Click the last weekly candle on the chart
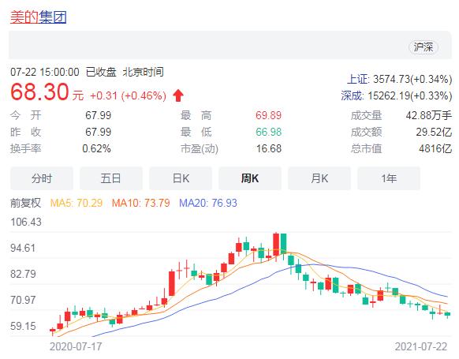The height and width of the screenshot is (359, 459). (447, 314)
